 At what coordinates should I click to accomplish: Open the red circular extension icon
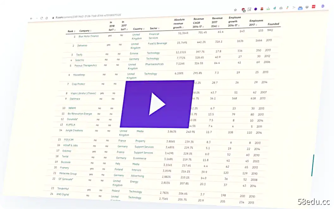pyautogui.click(x=243, y=9)
